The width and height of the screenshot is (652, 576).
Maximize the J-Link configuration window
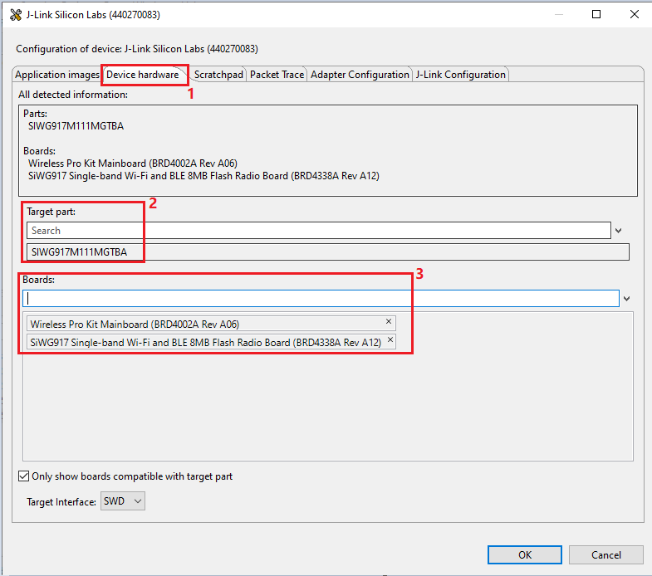pos(596,15)
